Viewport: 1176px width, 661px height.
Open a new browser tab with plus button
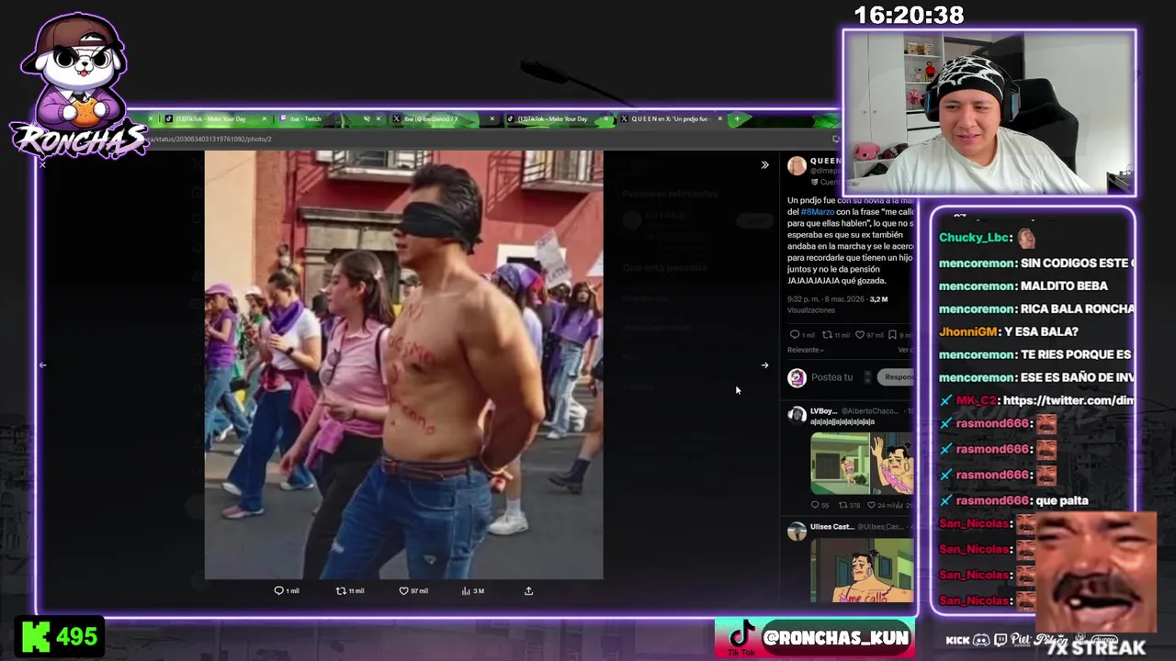point(737,119)
